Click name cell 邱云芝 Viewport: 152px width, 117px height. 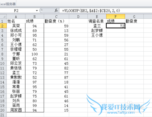[x=16, y=63]
